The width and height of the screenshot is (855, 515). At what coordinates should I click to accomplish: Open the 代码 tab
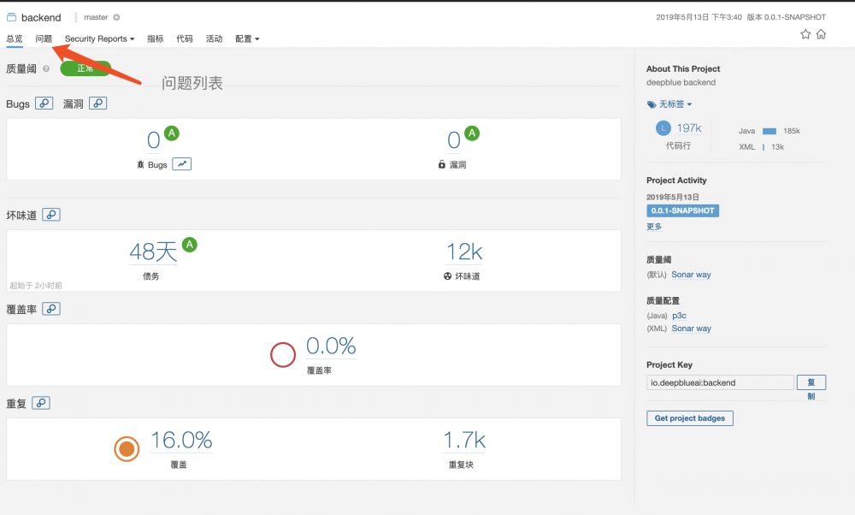pyautogui.click(x=185, y=38)
